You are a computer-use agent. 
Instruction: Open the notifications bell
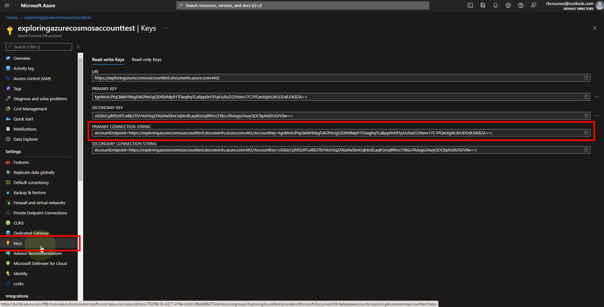[496, 5]
